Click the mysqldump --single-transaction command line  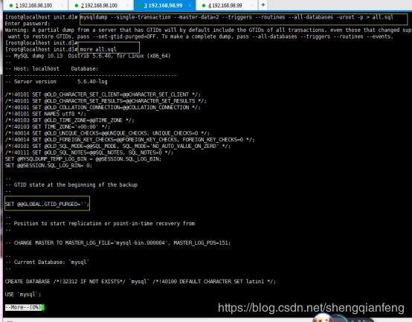[x=236, y=17]
